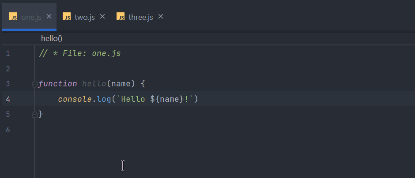Open the three.js tab
This screenshot has width=415, height=178.
140,17
